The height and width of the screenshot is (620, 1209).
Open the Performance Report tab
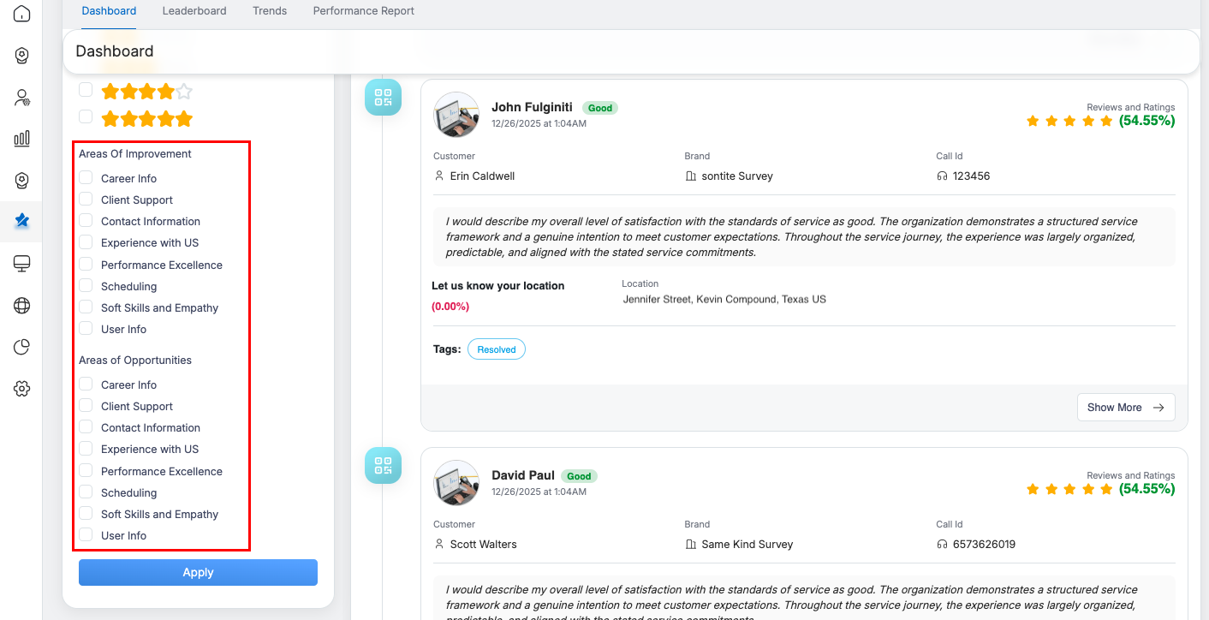363,11
